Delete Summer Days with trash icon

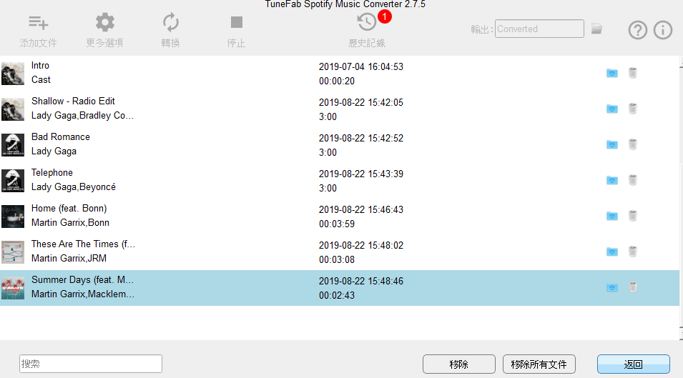pyautogui.click(x=633, y=287)
